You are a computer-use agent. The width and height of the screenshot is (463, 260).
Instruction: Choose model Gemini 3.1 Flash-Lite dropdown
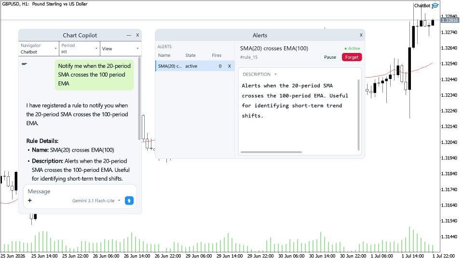click(x=96, y=200)
